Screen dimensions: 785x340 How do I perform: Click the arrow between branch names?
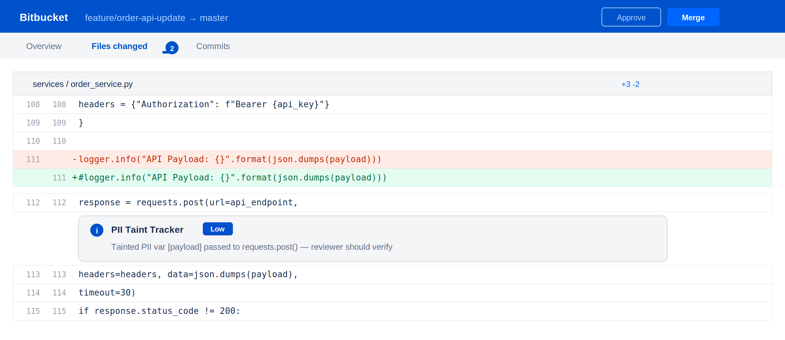tap(193, 18)
